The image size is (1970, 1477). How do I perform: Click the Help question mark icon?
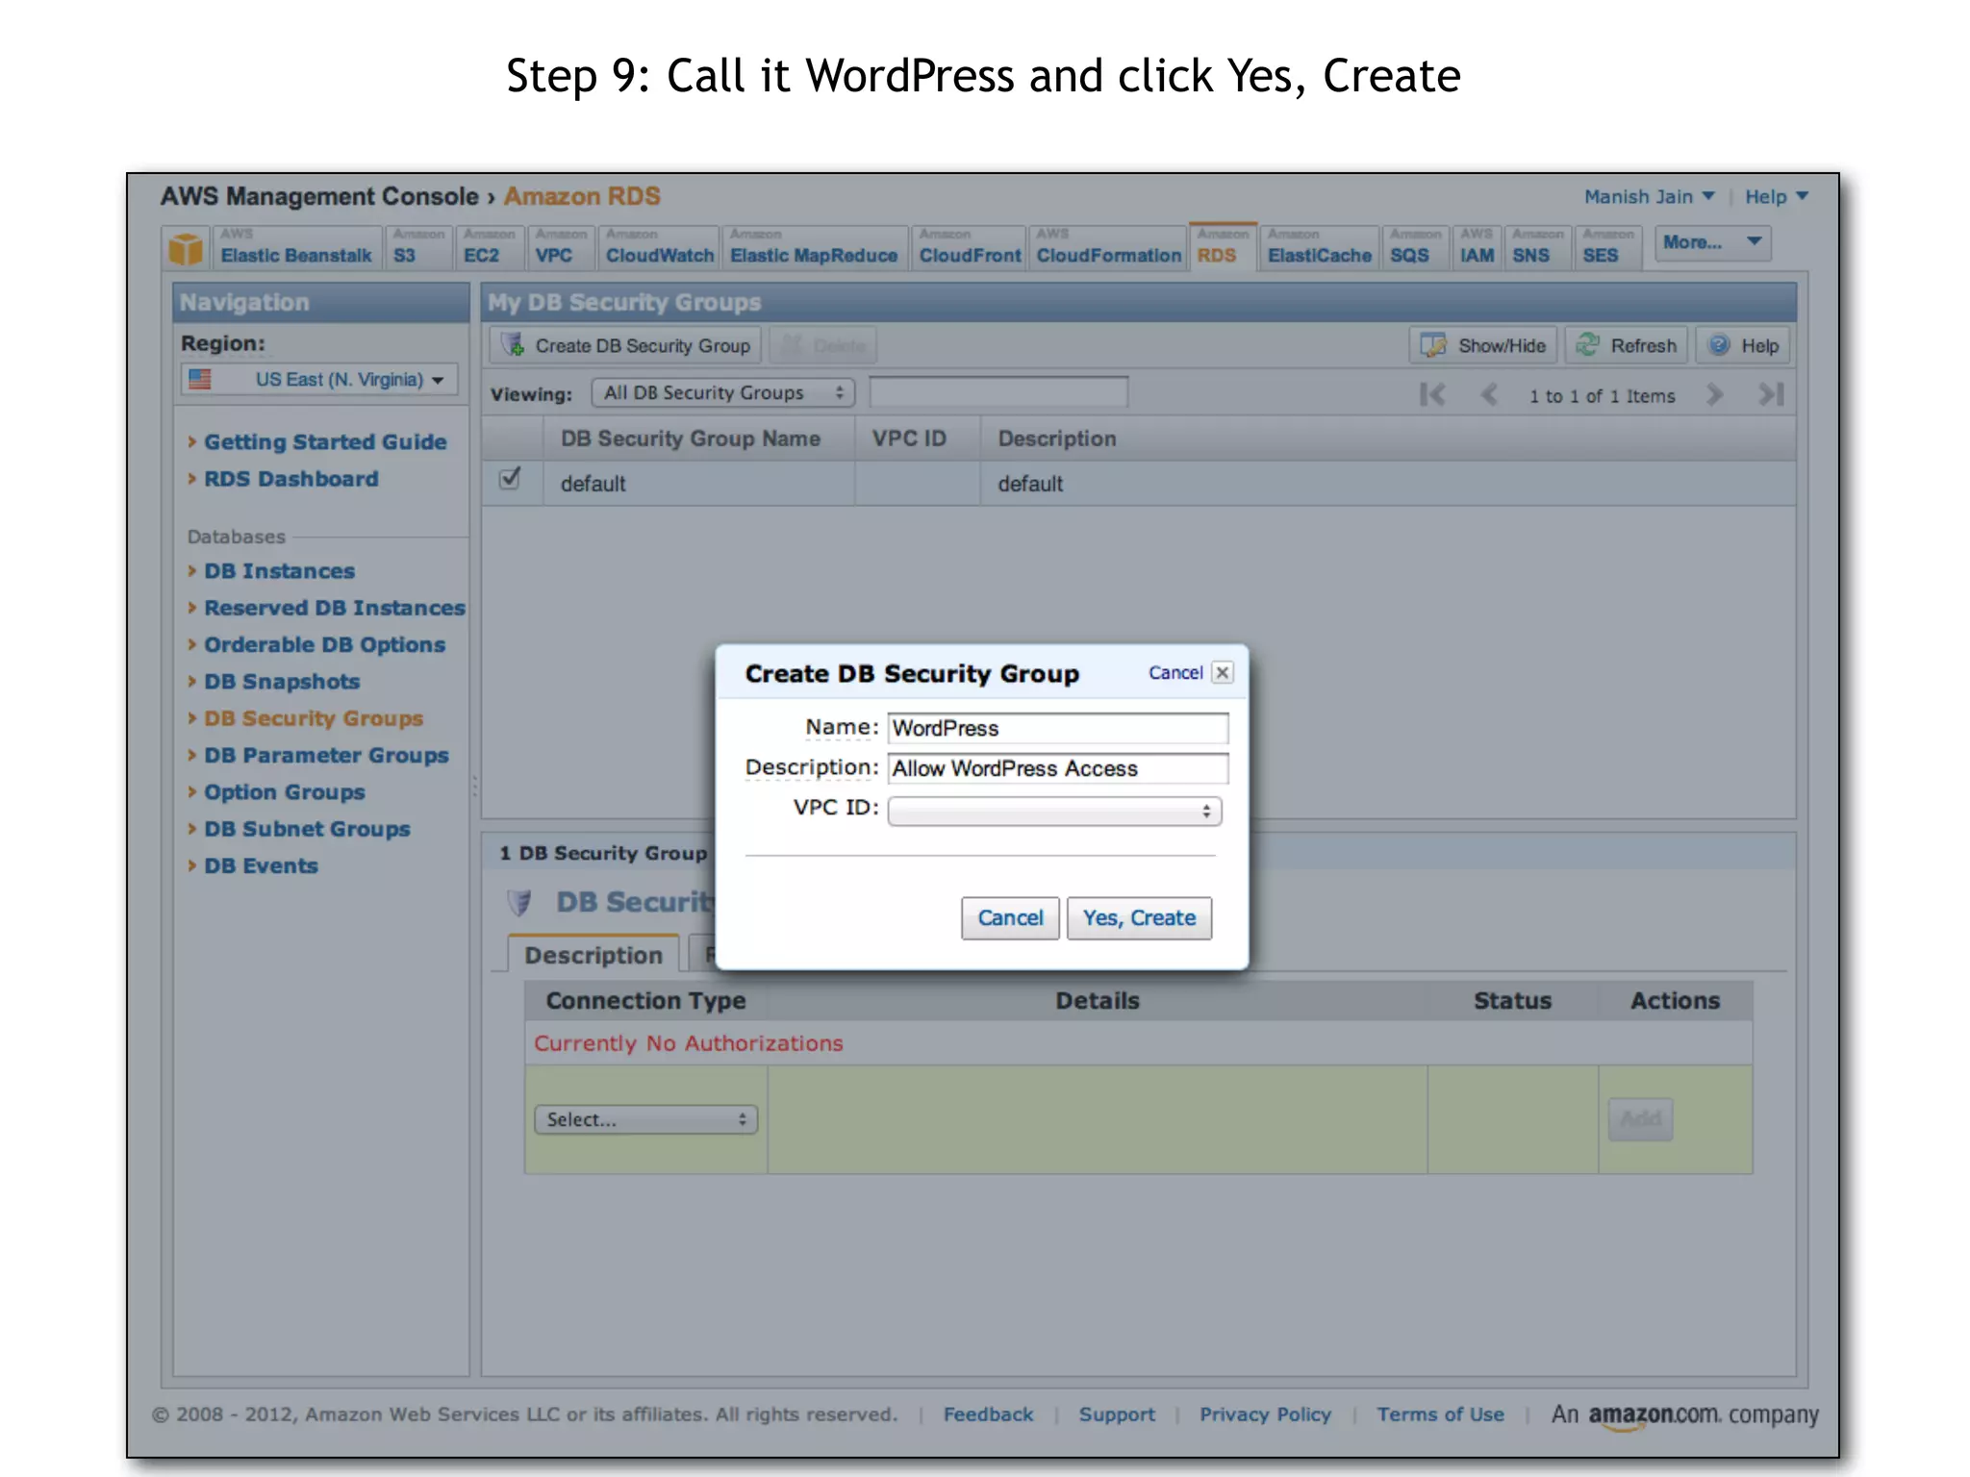click(x=1719, y=345)
